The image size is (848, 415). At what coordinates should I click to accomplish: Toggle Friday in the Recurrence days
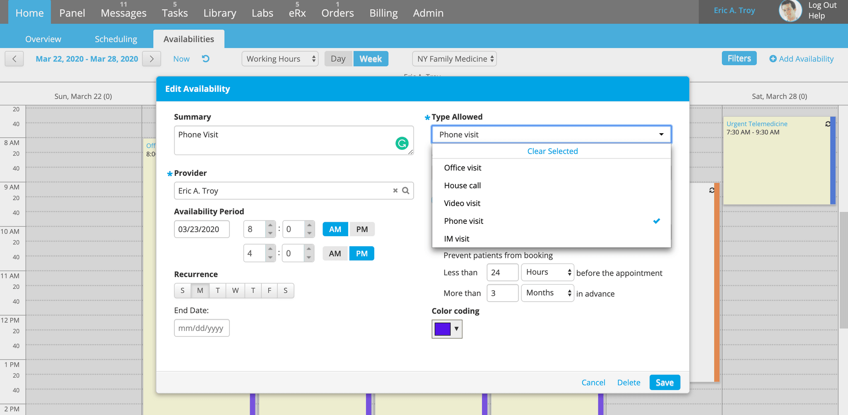click(x=269, y=290)
